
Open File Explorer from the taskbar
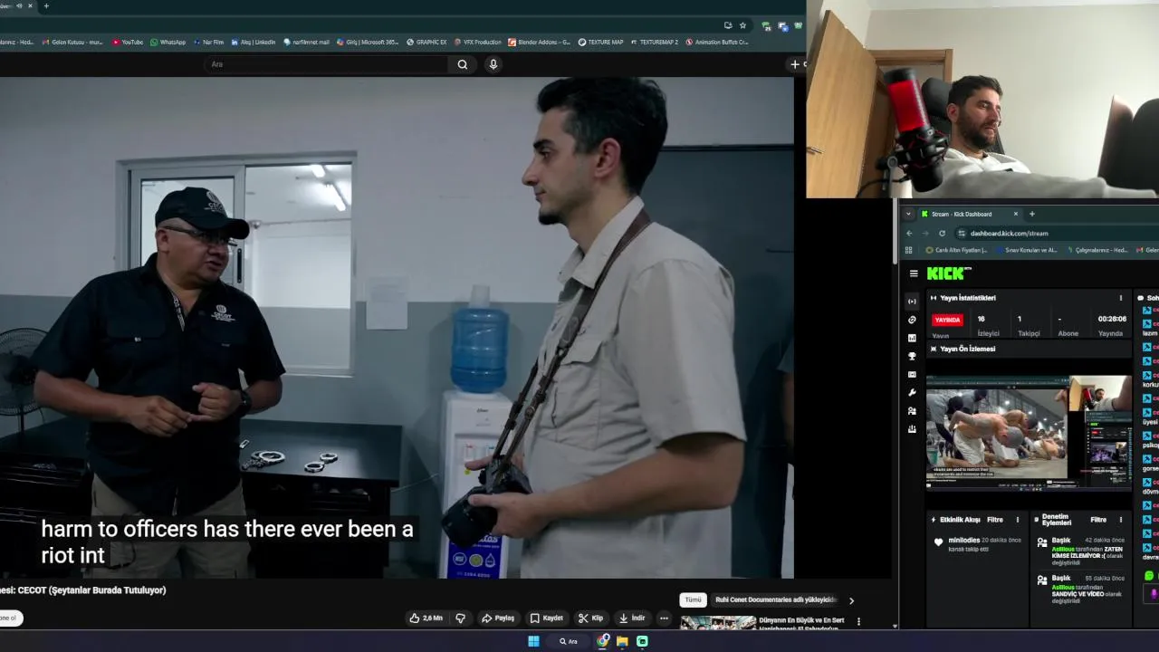point(622,641)
